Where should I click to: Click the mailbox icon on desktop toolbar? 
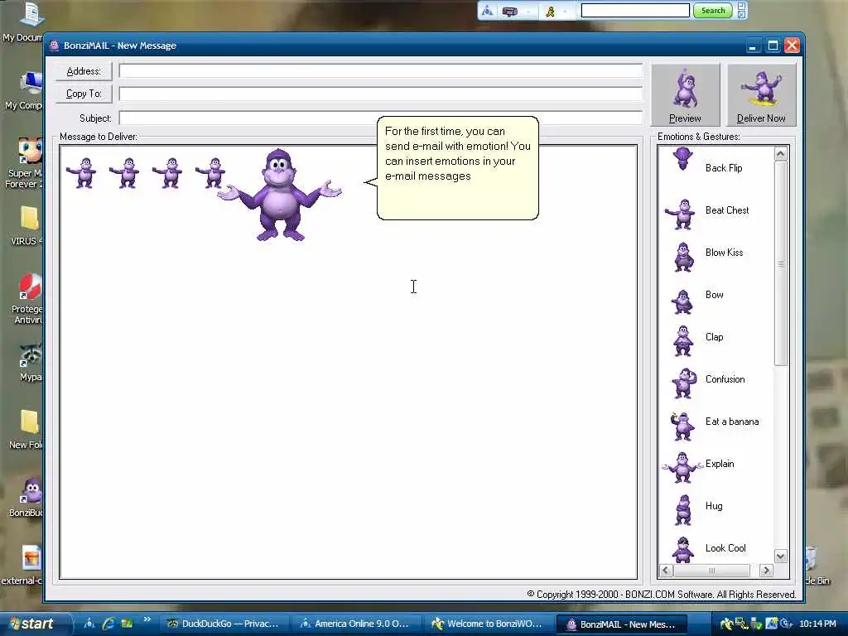(x=510, y=11)
